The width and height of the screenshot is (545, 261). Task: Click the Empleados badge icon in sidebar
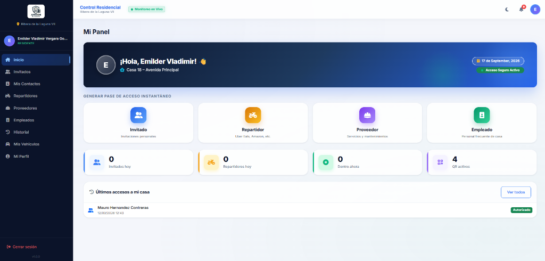[7, 120]
